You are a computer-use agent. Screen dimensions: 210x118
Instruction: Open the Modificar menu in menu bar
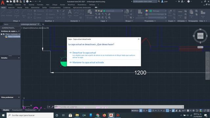tap(71, 5)
